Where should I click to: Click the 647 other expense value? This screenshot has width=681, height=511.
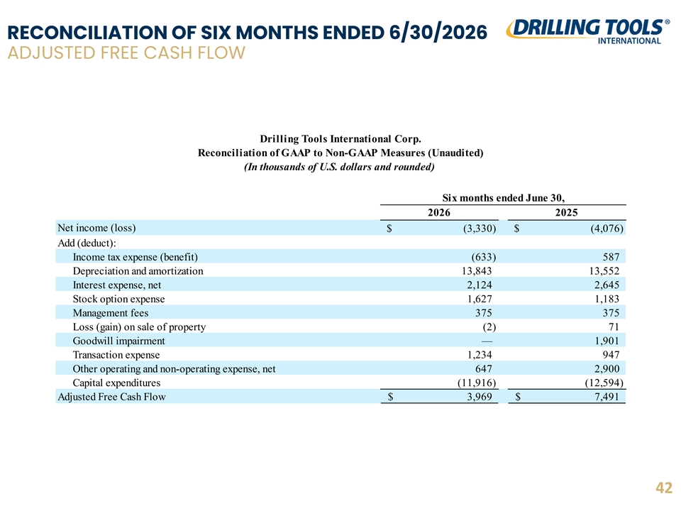(x=483, y=369)
